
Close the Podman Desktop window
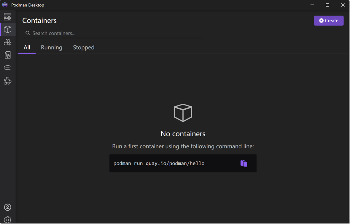[x=343, y=5]
